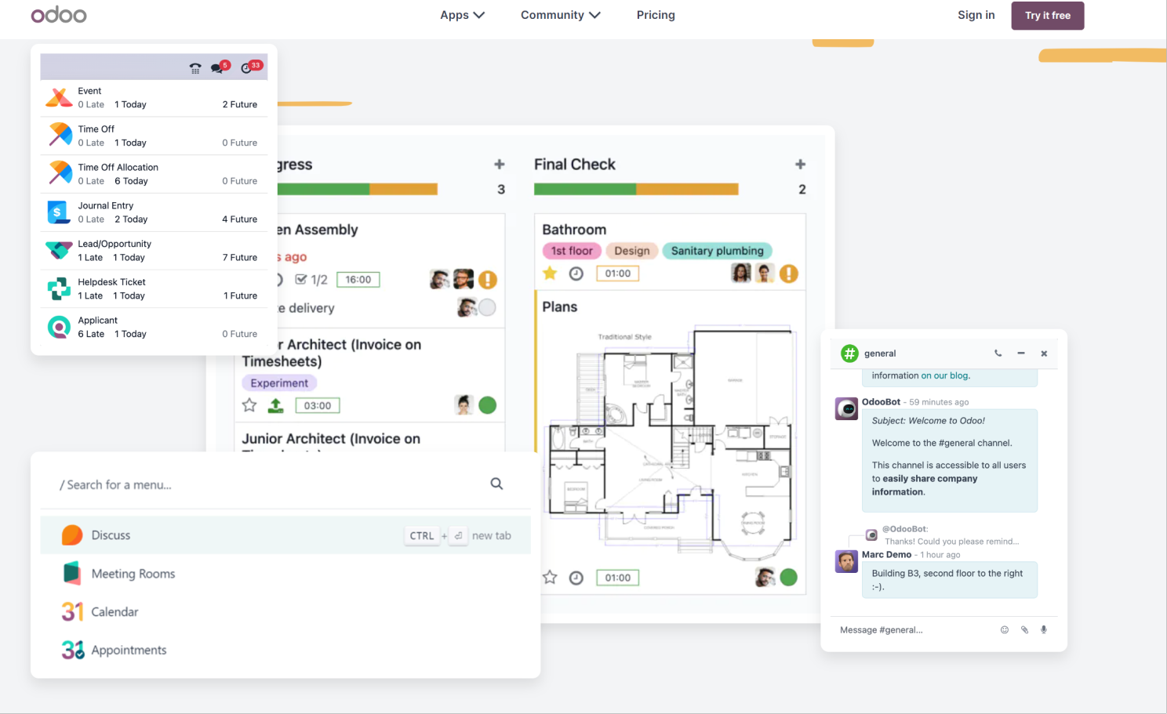This screenshot has height=714, width=1167.
Task: Open the Pricing page
Action: point(656,15)
